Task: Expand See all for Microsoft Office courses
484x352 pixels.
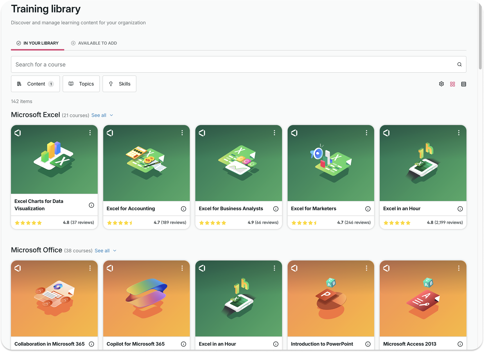Action: coord(102,250)
